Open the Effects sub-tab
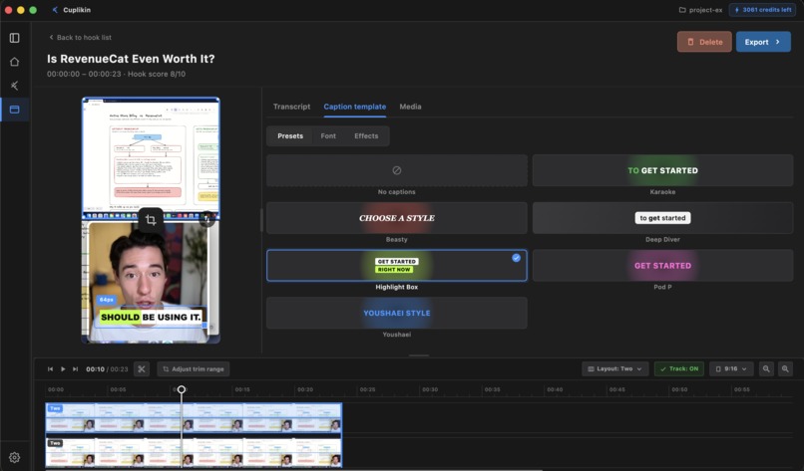This screenshot has width=804, height=471. click(366, 136)
